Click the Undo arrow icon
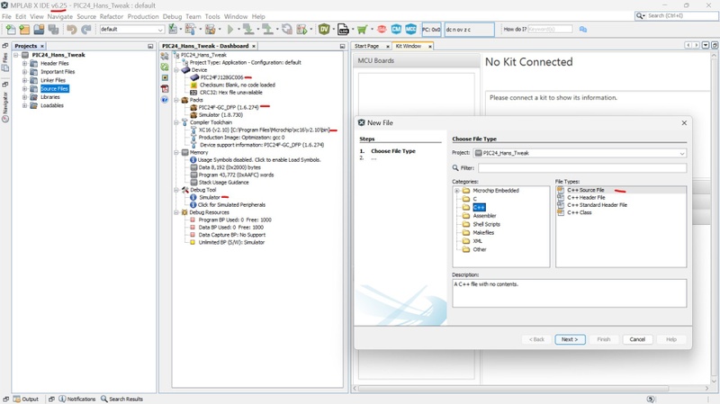The width and height of the screenshot is (720, 404). (x=72, y=30)
